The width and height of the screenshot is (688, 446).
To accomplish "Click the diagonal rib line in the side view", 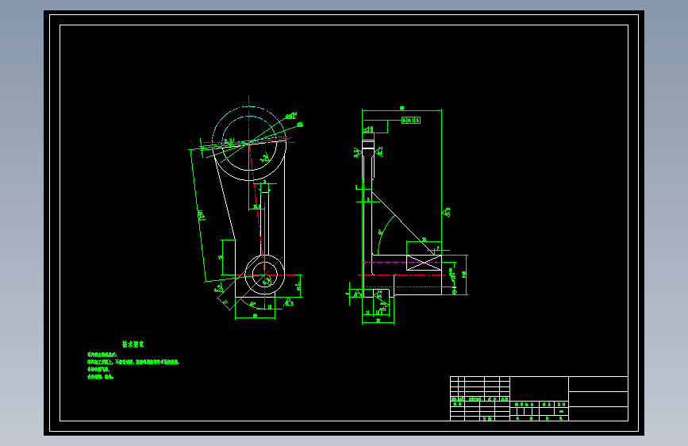I will click(403, 223).
